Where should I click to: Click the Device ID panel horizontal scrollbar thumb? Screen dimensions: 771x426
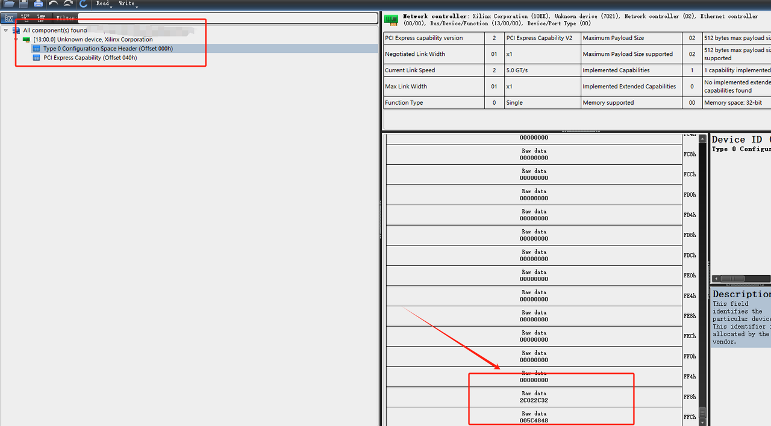coord(733,279)
